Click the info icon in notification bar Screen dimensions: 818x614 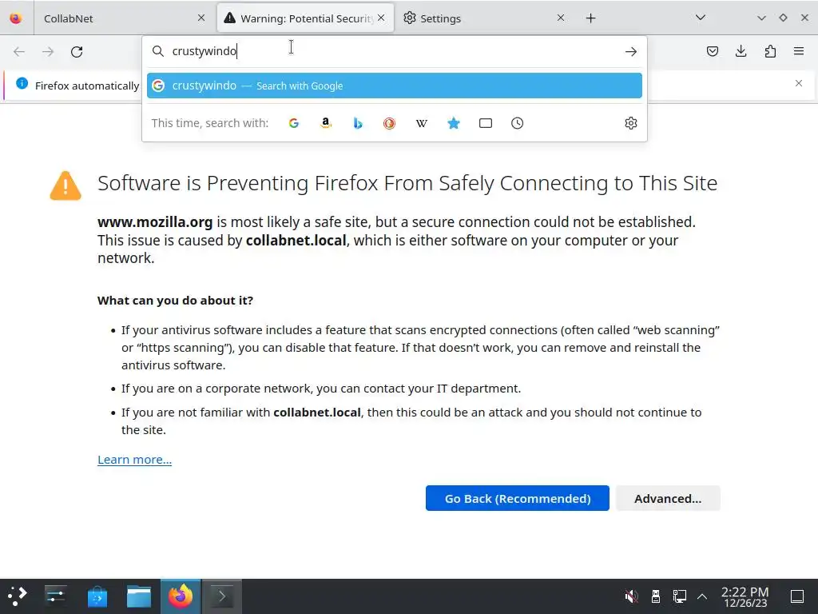(x=22, y=83)
